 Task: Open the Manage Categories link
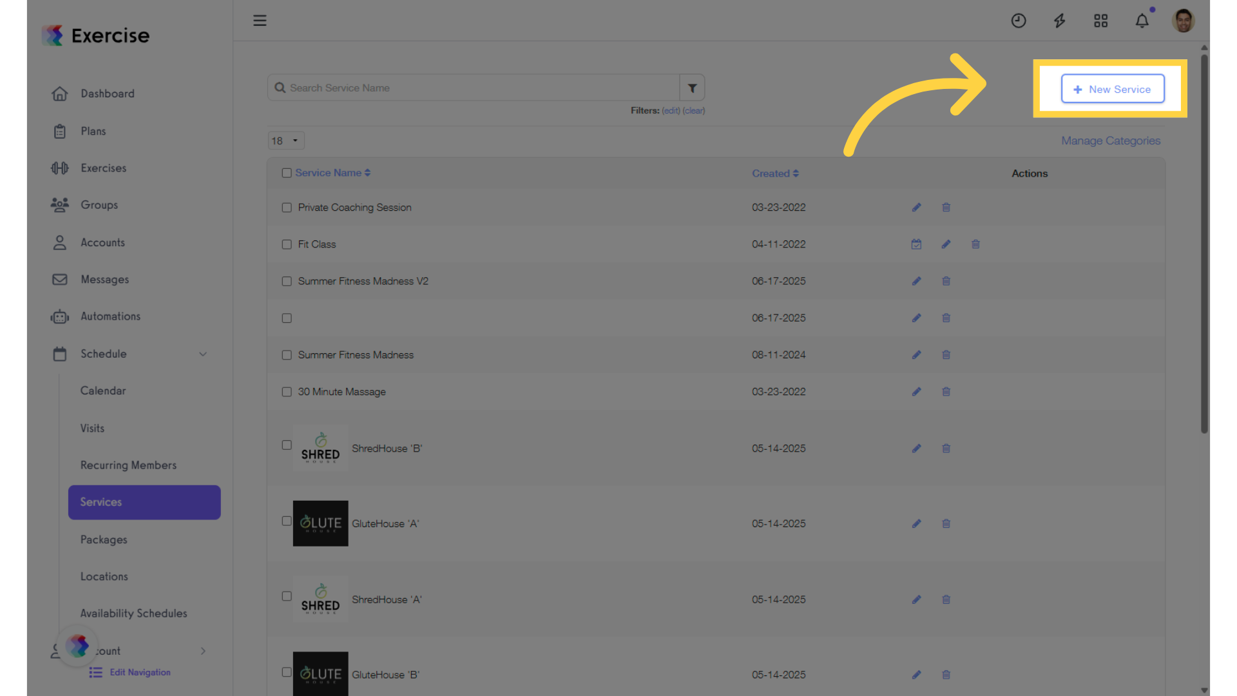[1111, 140]
